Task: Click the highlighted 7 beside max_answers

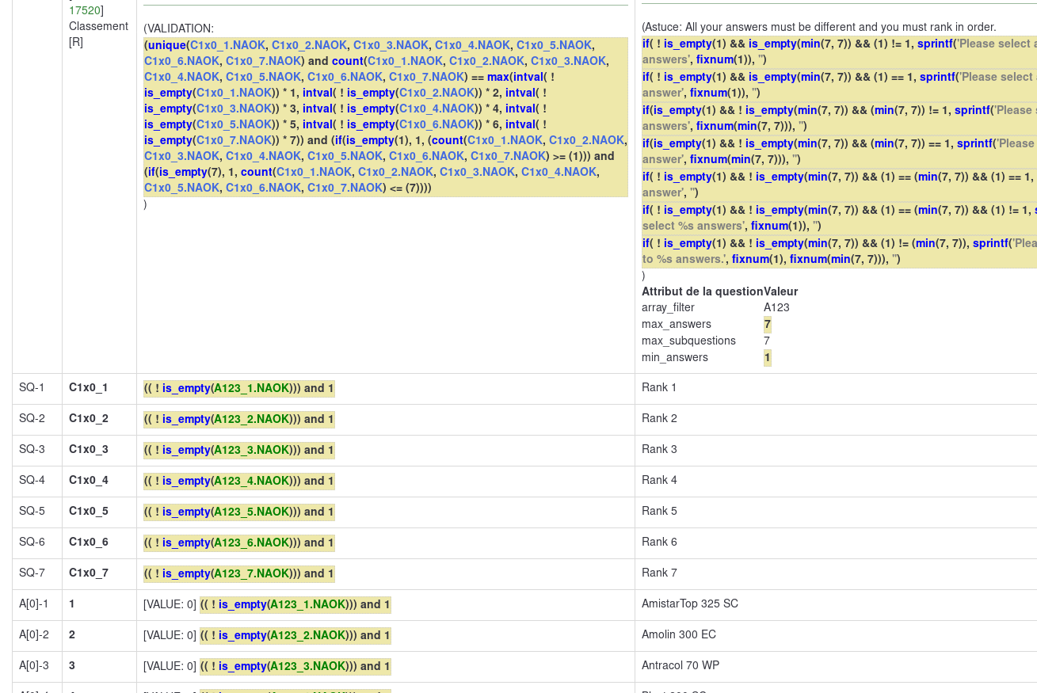Action: point(768,325)
